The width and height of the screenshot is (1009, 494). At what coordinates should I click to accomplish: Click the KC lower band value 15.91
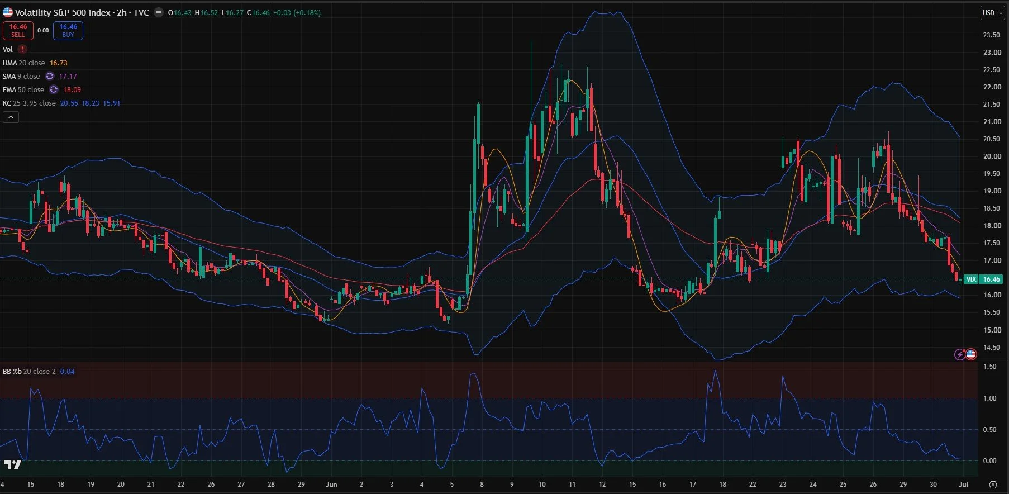coord(112,103)
